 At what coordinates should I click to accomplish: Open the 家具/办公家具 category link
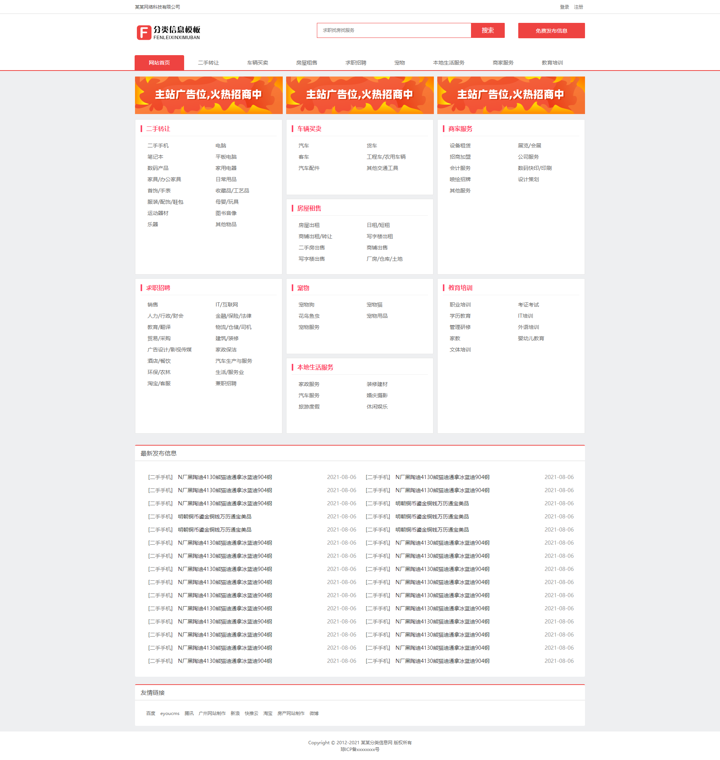point(164,179)
